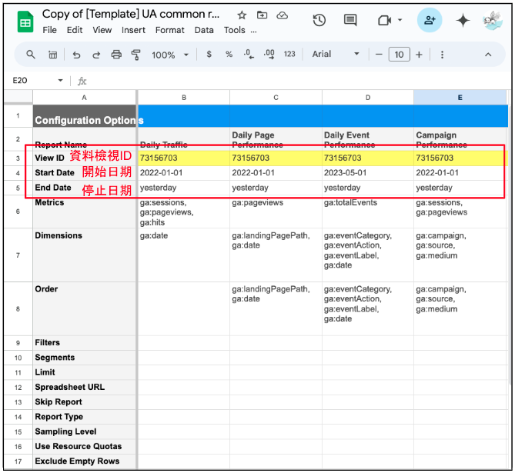This screenshot has width=515, height=473.
Task: Open more number formats 123
Action: 289,54
